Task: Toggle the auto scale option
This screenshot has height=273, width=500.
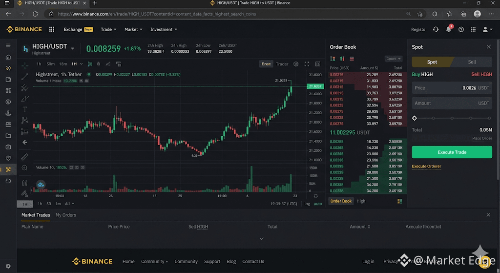Action: (x=318, y=204)
